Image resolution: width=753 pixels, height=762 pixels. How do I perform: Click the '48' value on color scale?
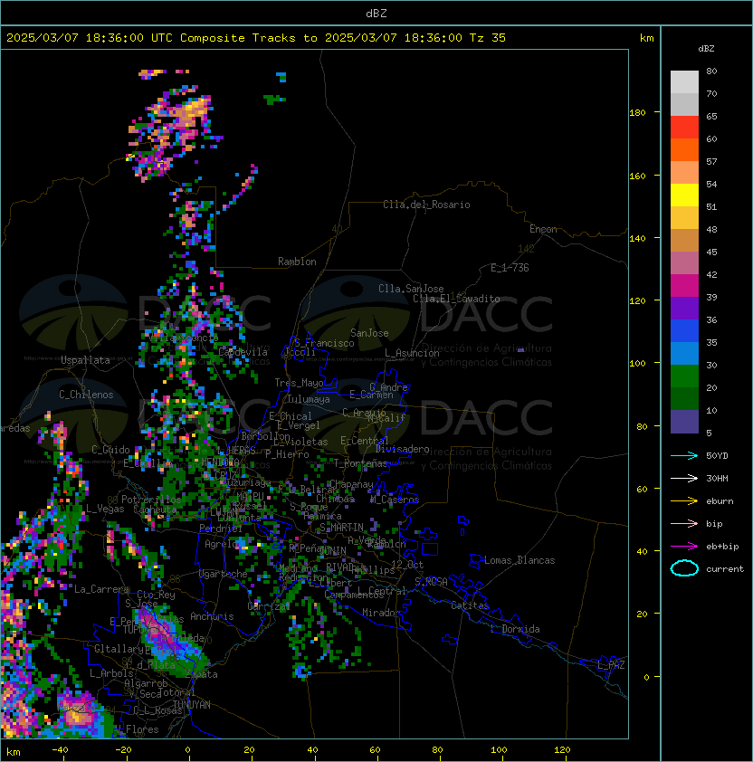pos(711,229)
